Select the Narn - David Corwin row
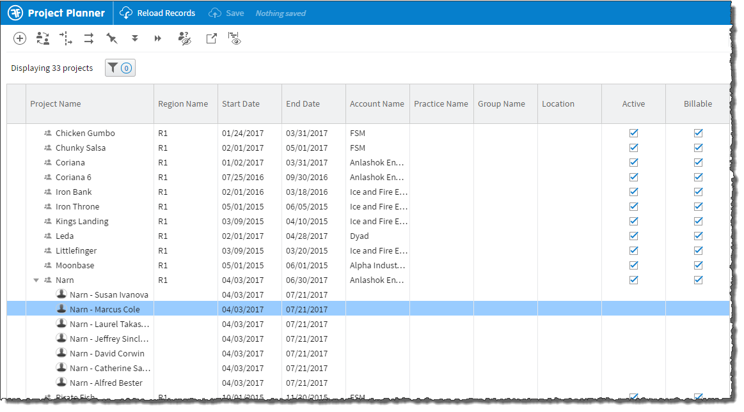Screen dimensions: 744x412 coord(107,354)
